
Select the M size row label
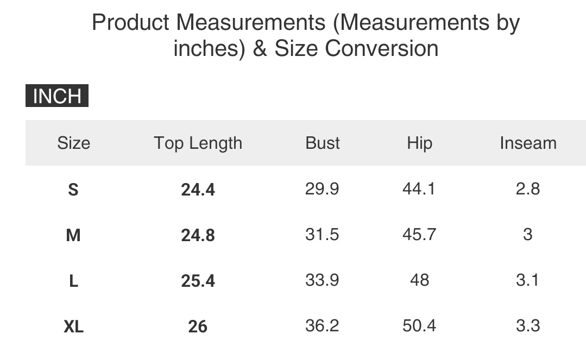coord(73,235)
